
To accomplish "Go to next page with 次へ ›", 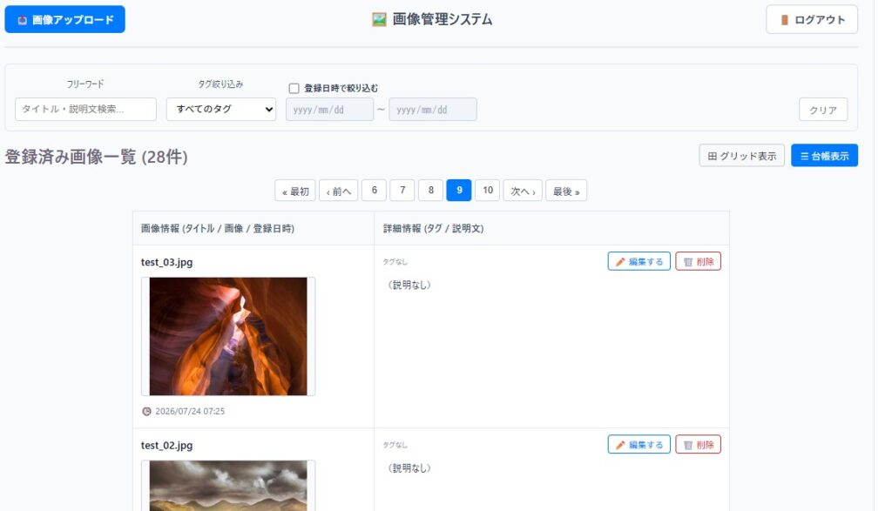I will [523, 191].
